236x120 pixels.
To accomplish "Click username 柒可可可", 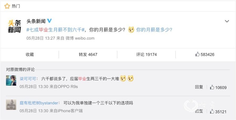I will [28, 79].
